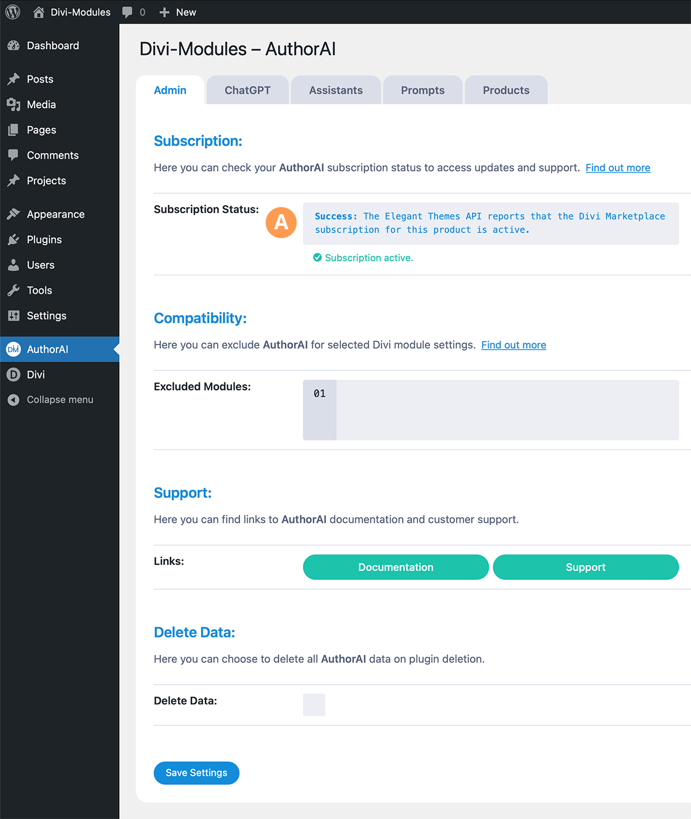Viewport: 691px width, 819px height.
Task: Click the Compatibility: section heading
Action: (200, 318)
